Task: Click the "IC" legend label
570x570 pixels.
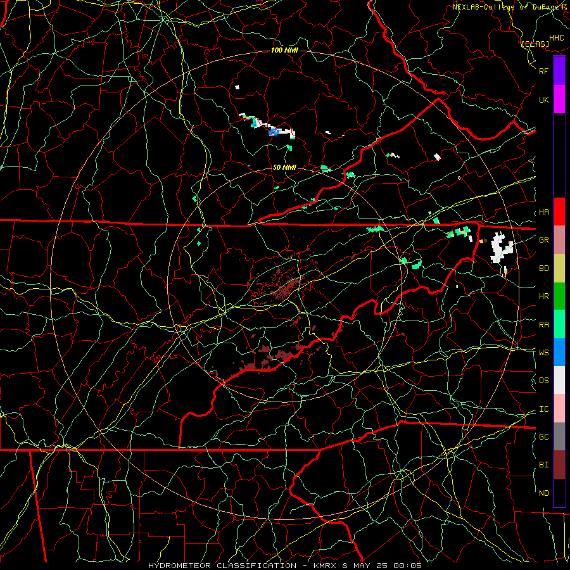Action: [544, 409]
